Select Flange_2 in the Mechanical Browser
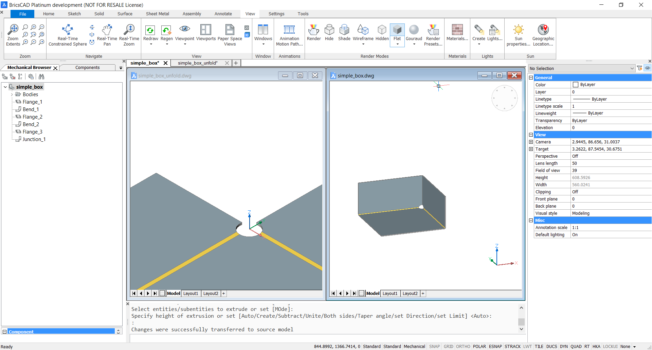 click(32, 117)
